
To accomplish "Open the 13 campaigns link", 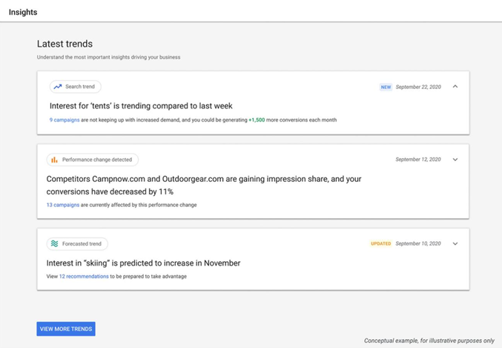I will (63, 205).
